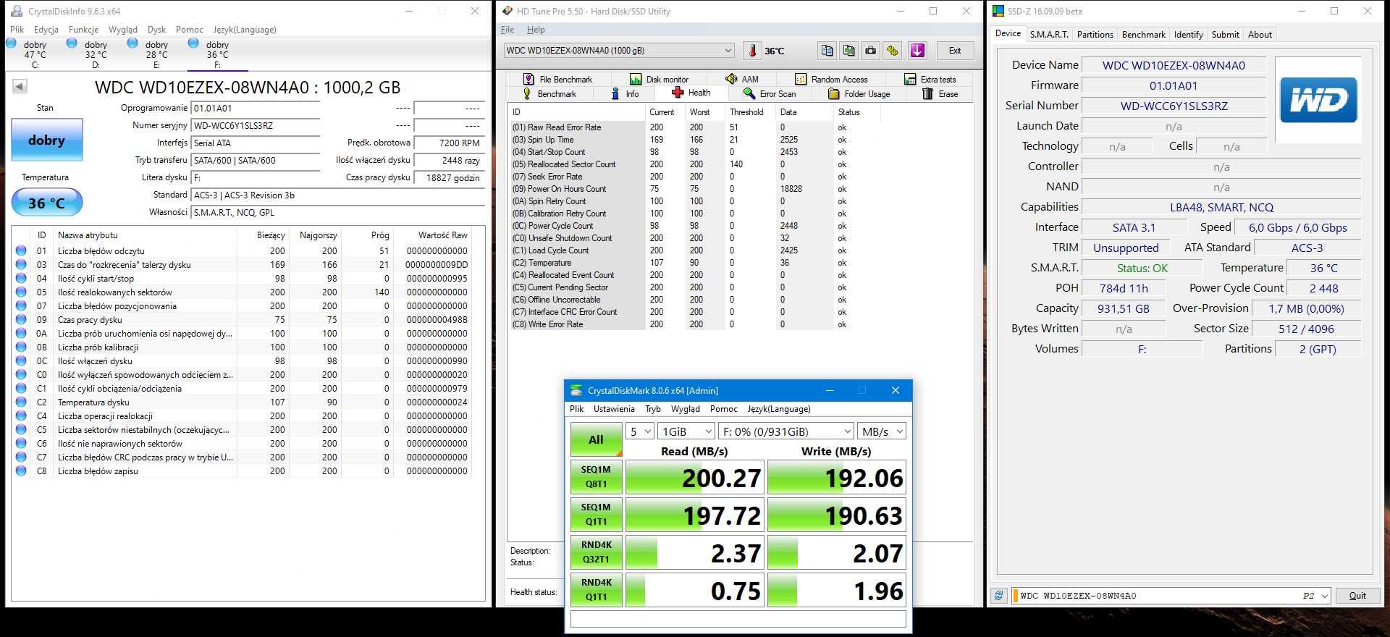Viewport: 1390px width, 637px height.
Task: Select disk D: 32 °C in CrystalDiskInfo
Action: (96, 54)
